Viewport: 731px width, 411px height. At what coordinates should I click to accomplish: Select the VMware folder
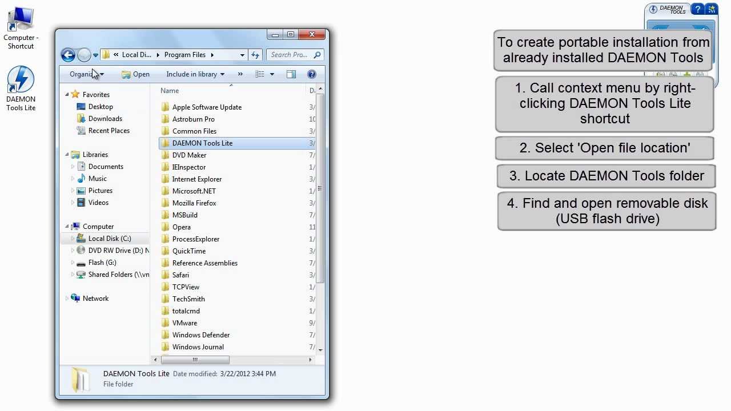pyautogui.click(x=184, y=323)
